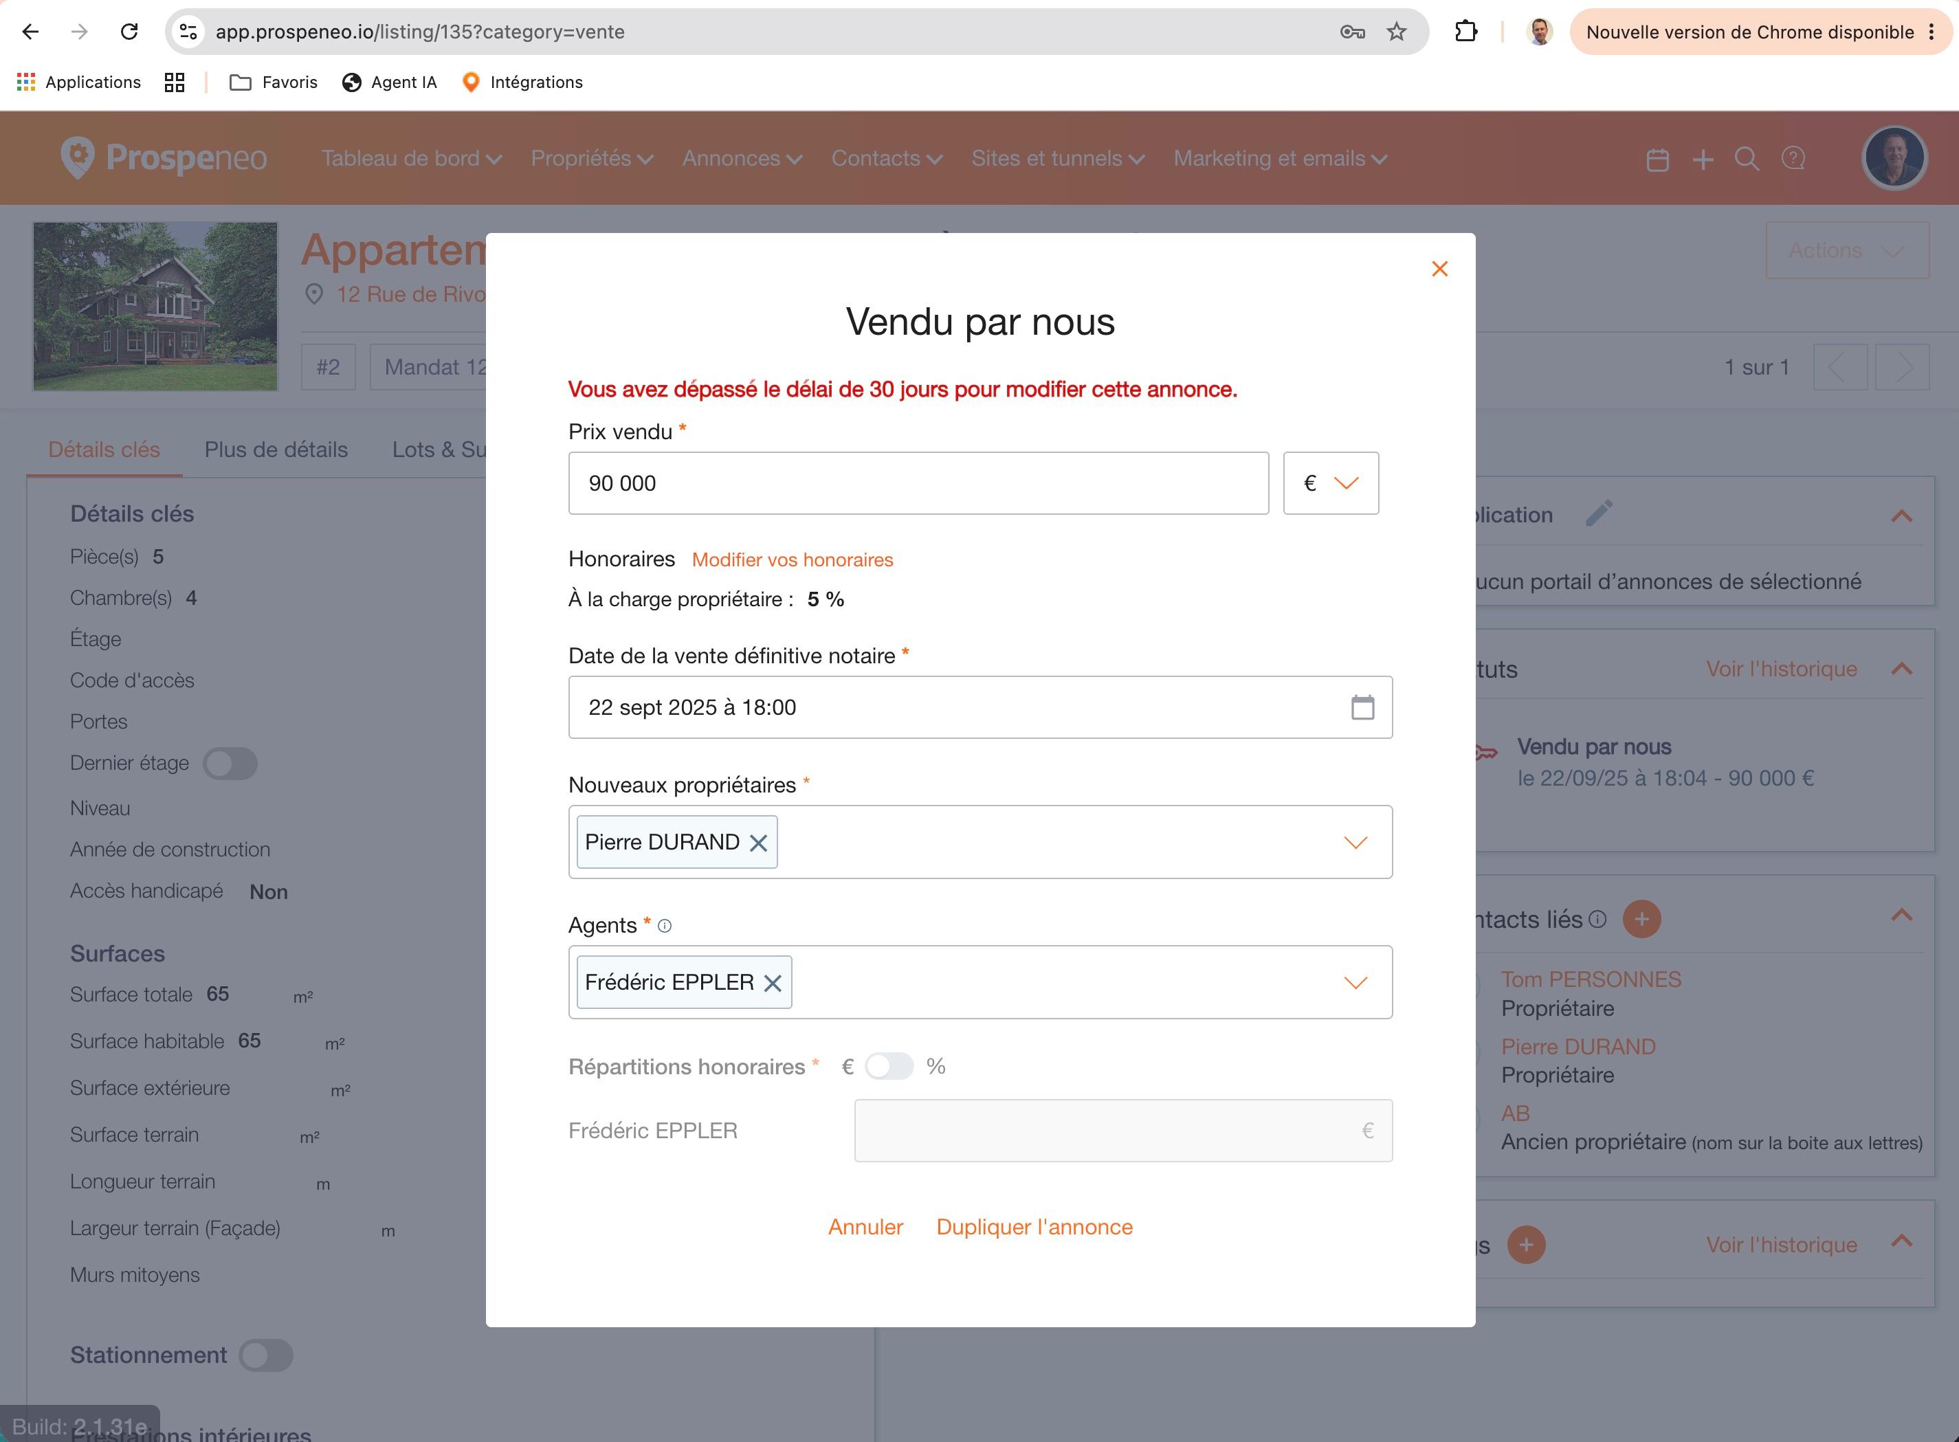Open the Marketing et emails menu
Screen dimensions: 1959x1442
1280,159
